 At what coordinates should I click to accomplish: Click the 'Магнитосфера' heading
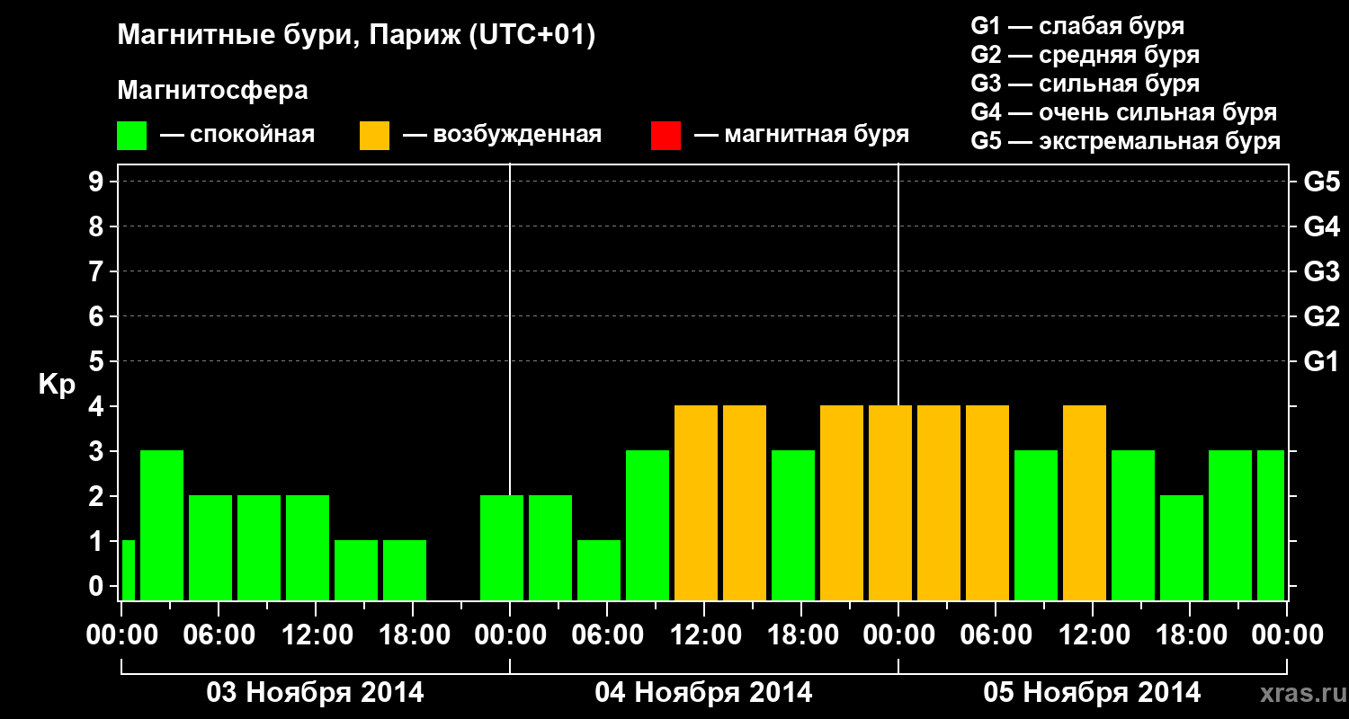(212, 91)
